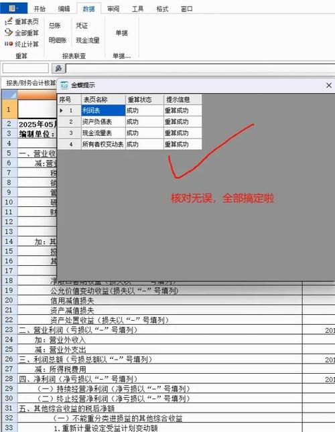Click the 终止计算 stop calculation icon
Viewport: 335px width, 432px height.
click(9, 44)
